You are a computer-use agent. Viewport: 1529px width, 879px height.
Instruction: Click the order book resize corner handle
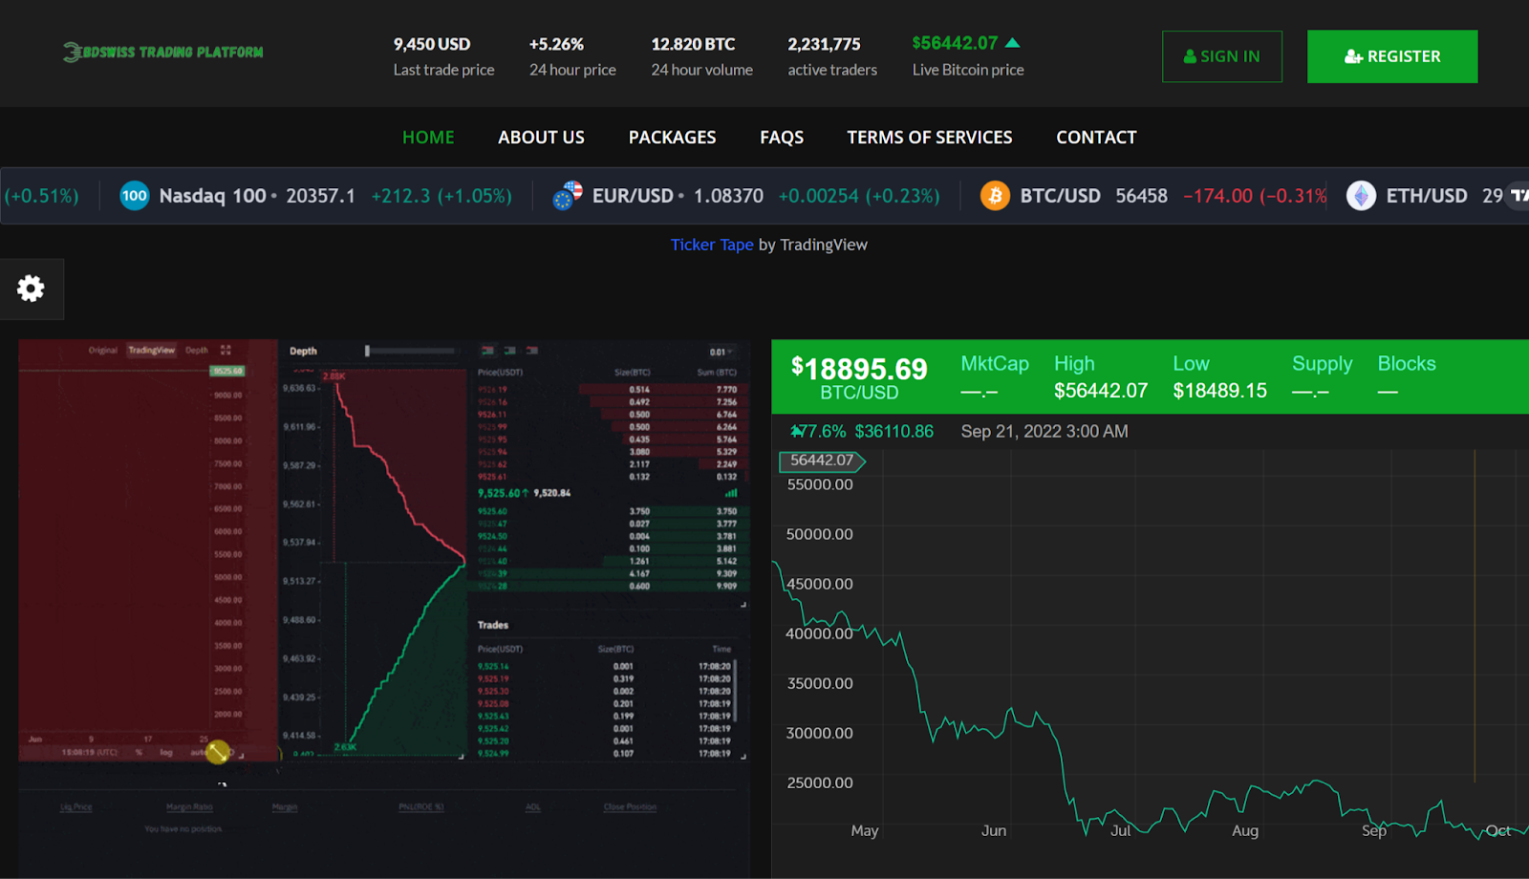point(743,604)
